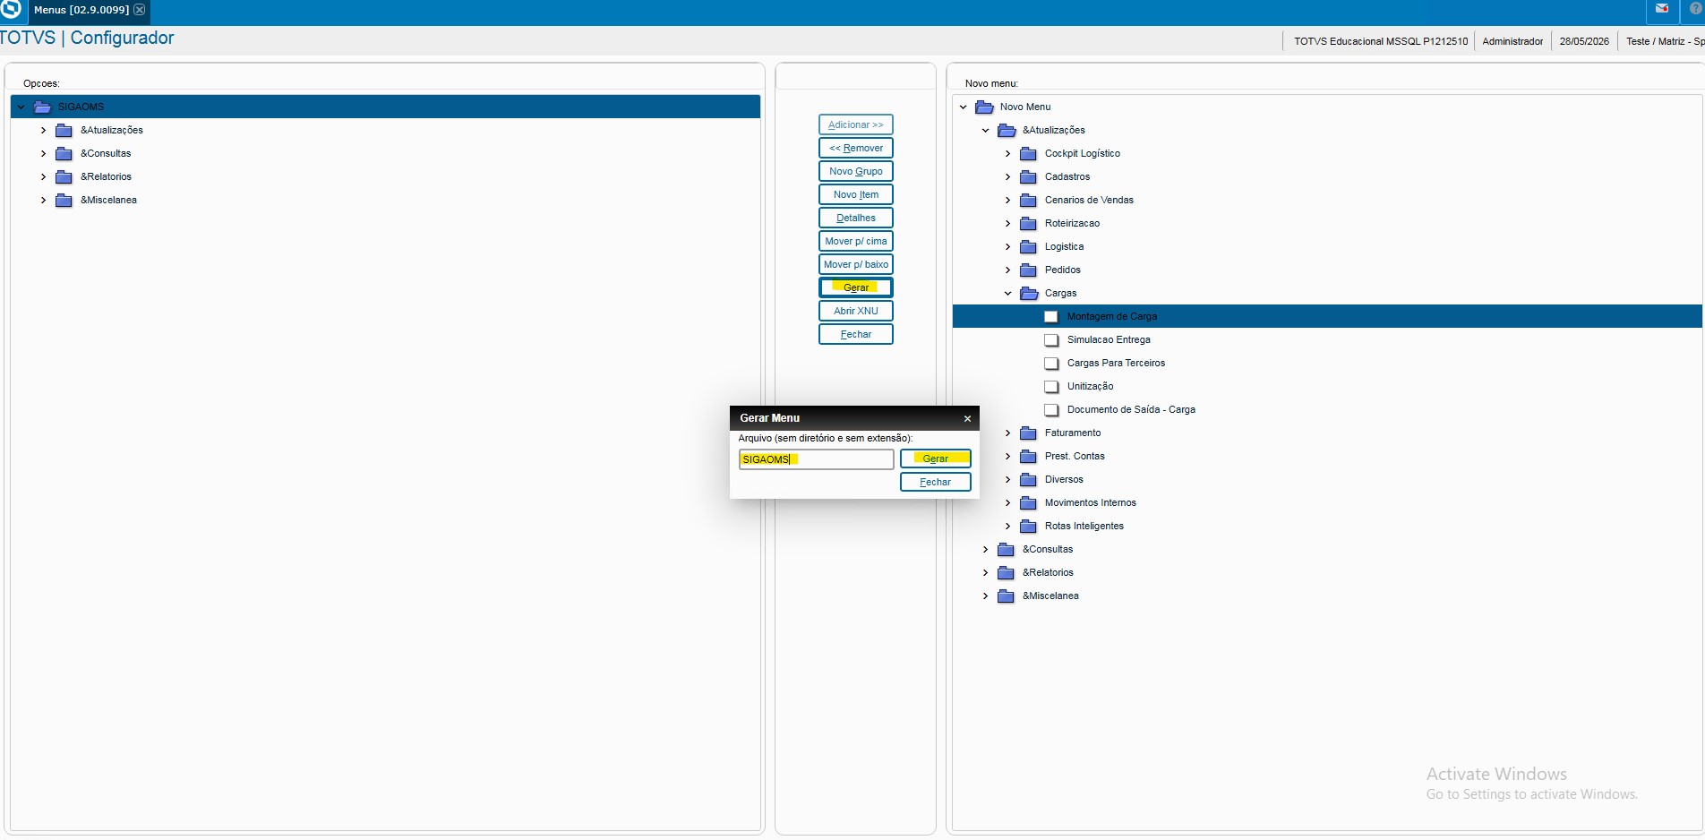
Task: Toggle the Documento de Saída - Carga checkbox
Action: 1051,409
